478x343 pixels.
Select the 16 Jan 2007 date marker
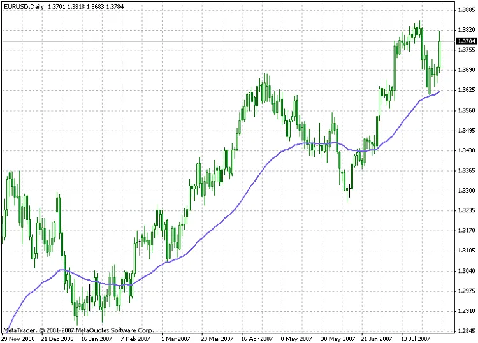coord(97,339)
